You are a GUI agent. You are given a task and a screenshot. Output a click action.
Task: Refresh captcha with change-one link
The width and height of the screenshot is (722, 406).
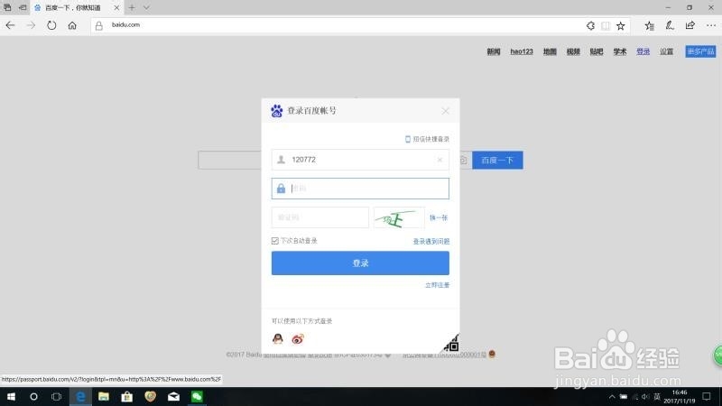click(439, 217)
